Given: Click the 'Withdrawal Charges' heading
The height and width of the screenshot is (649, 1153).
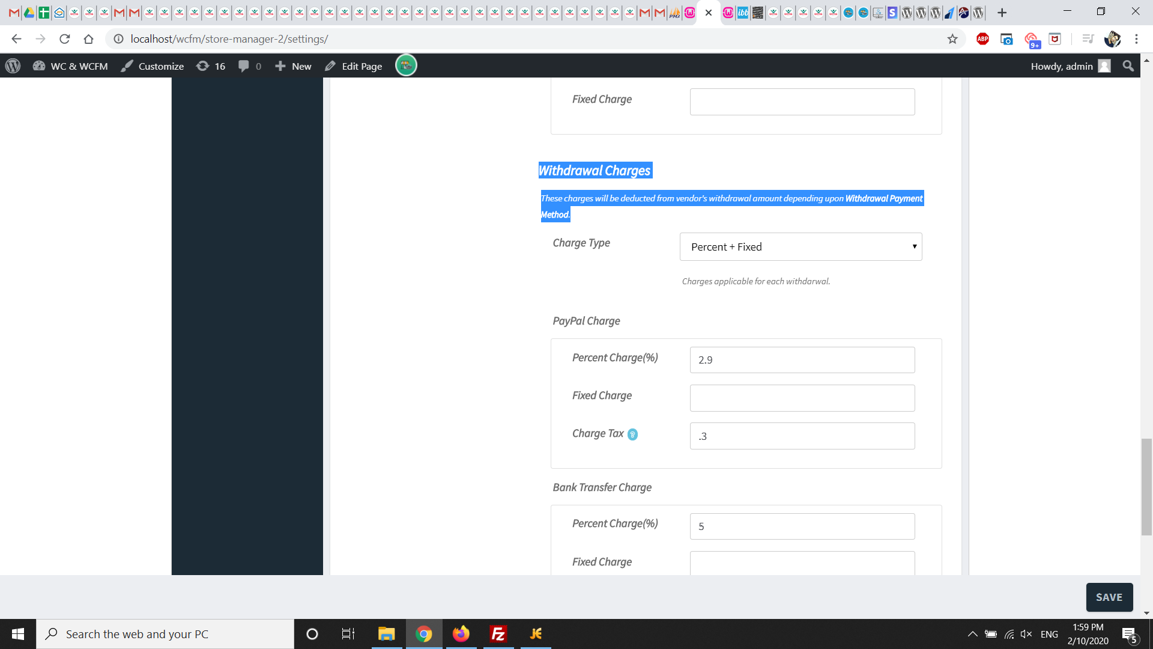Looking at the screenshot, I should tap(595, 171).
